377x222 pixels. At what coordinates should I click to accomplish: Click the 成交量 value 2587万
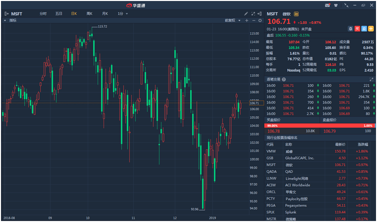coord(368,42)
